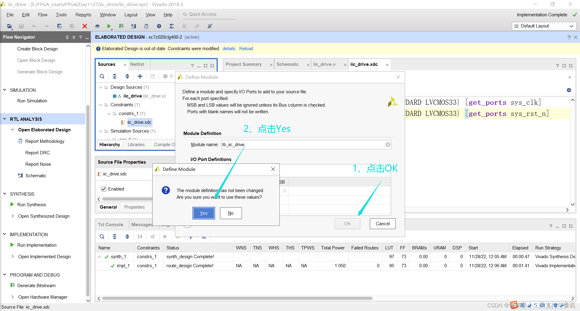The width and height of the screenshot is (580, 311).
Task: Collapse the IMPLEMENTATION section
Action: click(x=5, y=234)
